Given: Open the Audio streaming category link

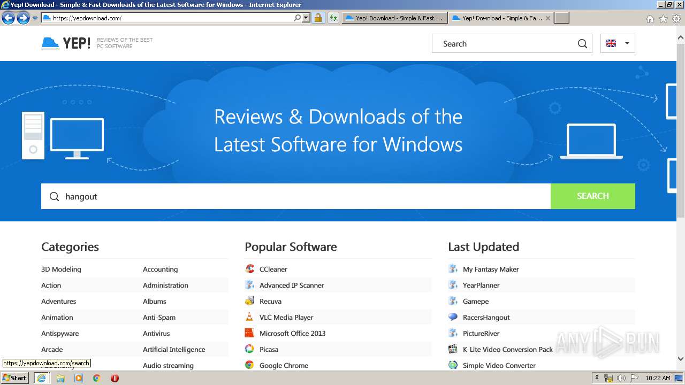Looking at the screenshot, I should (x=168, y=365).
